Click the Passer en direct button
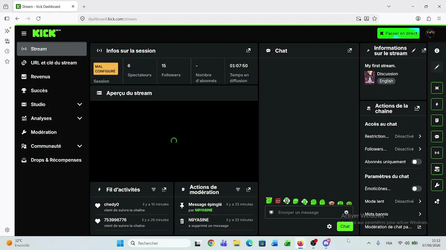446x250 pixels. click(x=398, y=33)
